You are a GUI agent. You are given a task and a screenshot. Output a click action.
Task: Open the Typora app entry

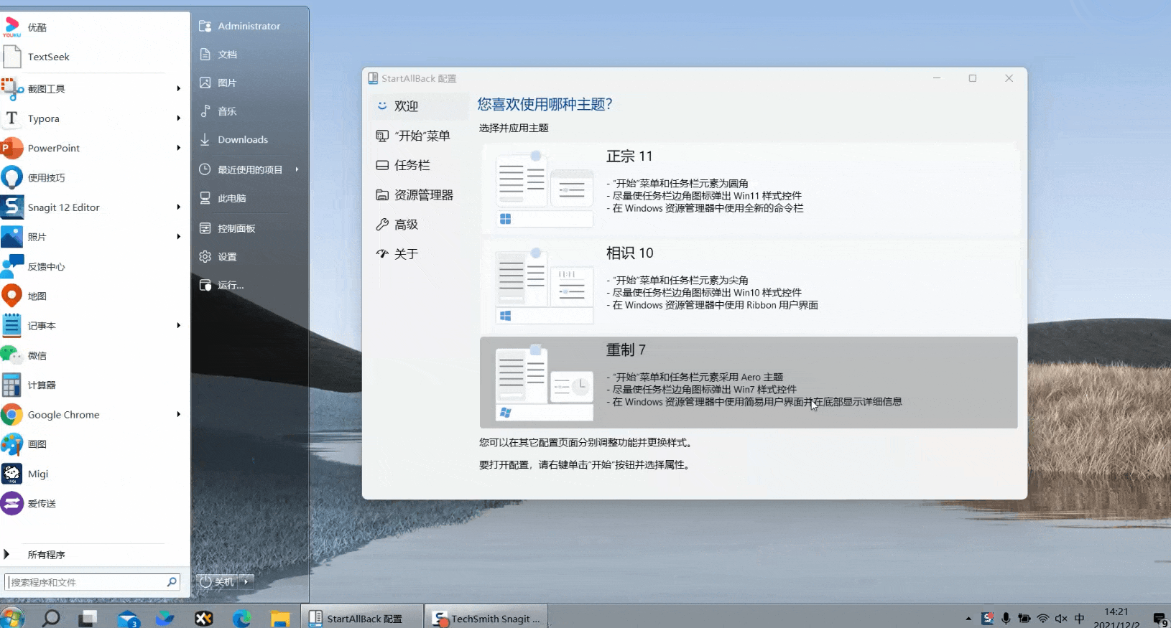(93, 118)
